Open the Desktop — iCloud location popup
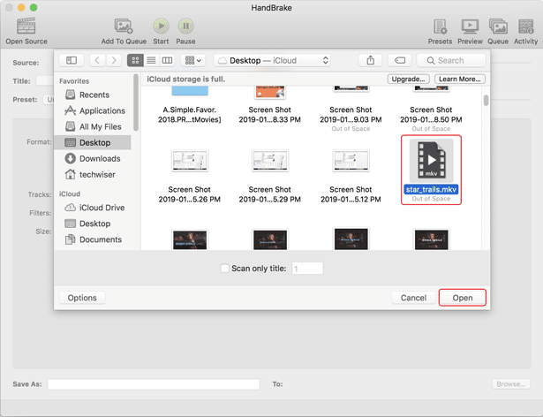 (x=272, y=60)
